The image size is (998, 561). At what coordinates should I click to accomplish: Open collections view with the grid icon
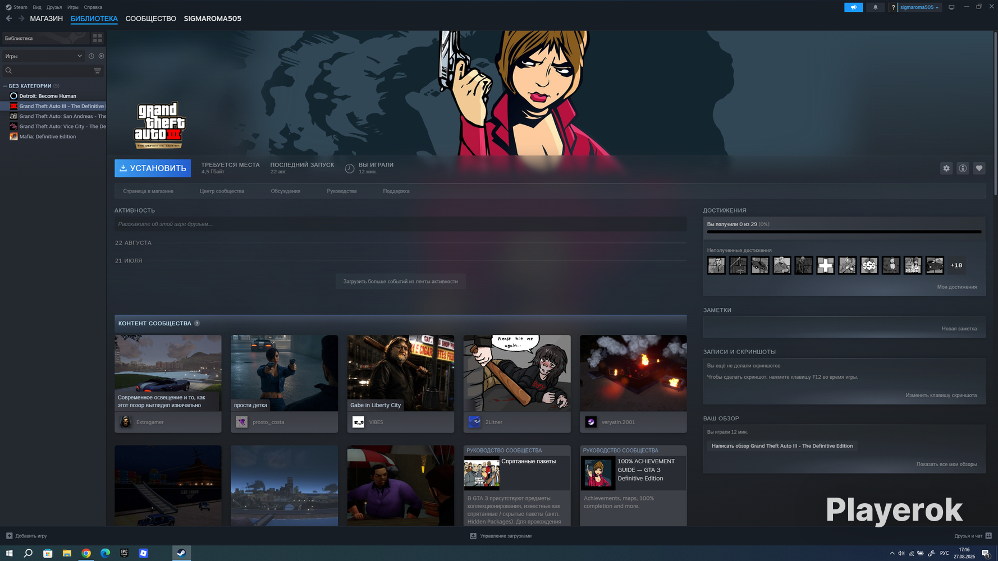[98, 38]
